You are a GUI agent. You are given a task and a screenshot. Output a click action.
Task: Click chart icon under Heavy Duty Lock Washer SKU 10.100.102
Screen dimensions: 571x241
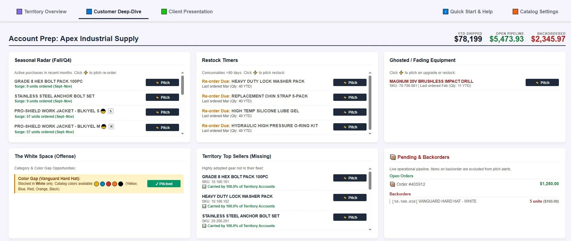204,206
